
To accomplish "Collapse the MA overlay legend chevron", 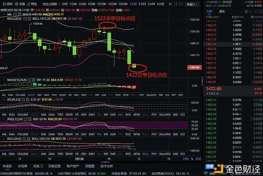I will click(4, 14).
